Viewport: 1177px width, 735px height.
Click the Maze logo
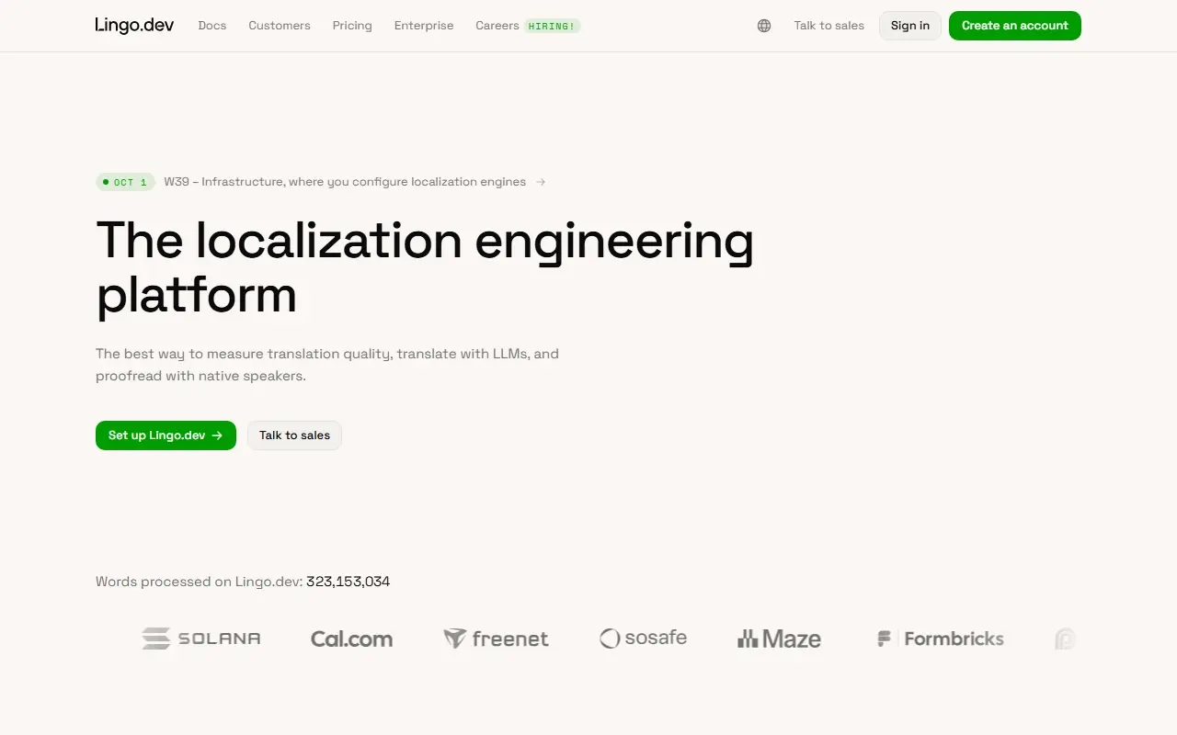pos(779,639)
